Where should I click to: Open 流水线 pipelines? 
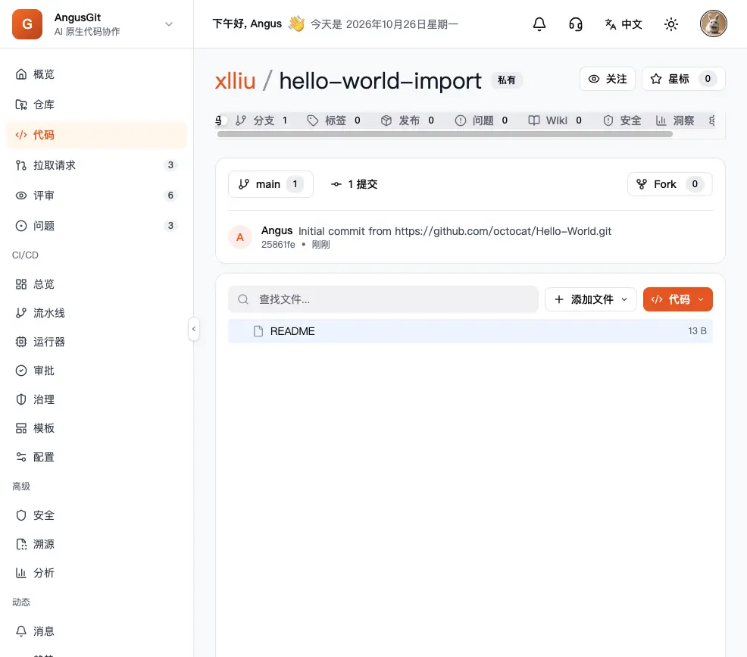click(x=96, y=313)
